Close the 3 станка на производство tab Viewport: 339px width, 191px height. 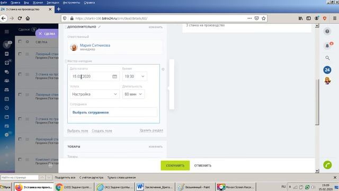coord(50,10)
